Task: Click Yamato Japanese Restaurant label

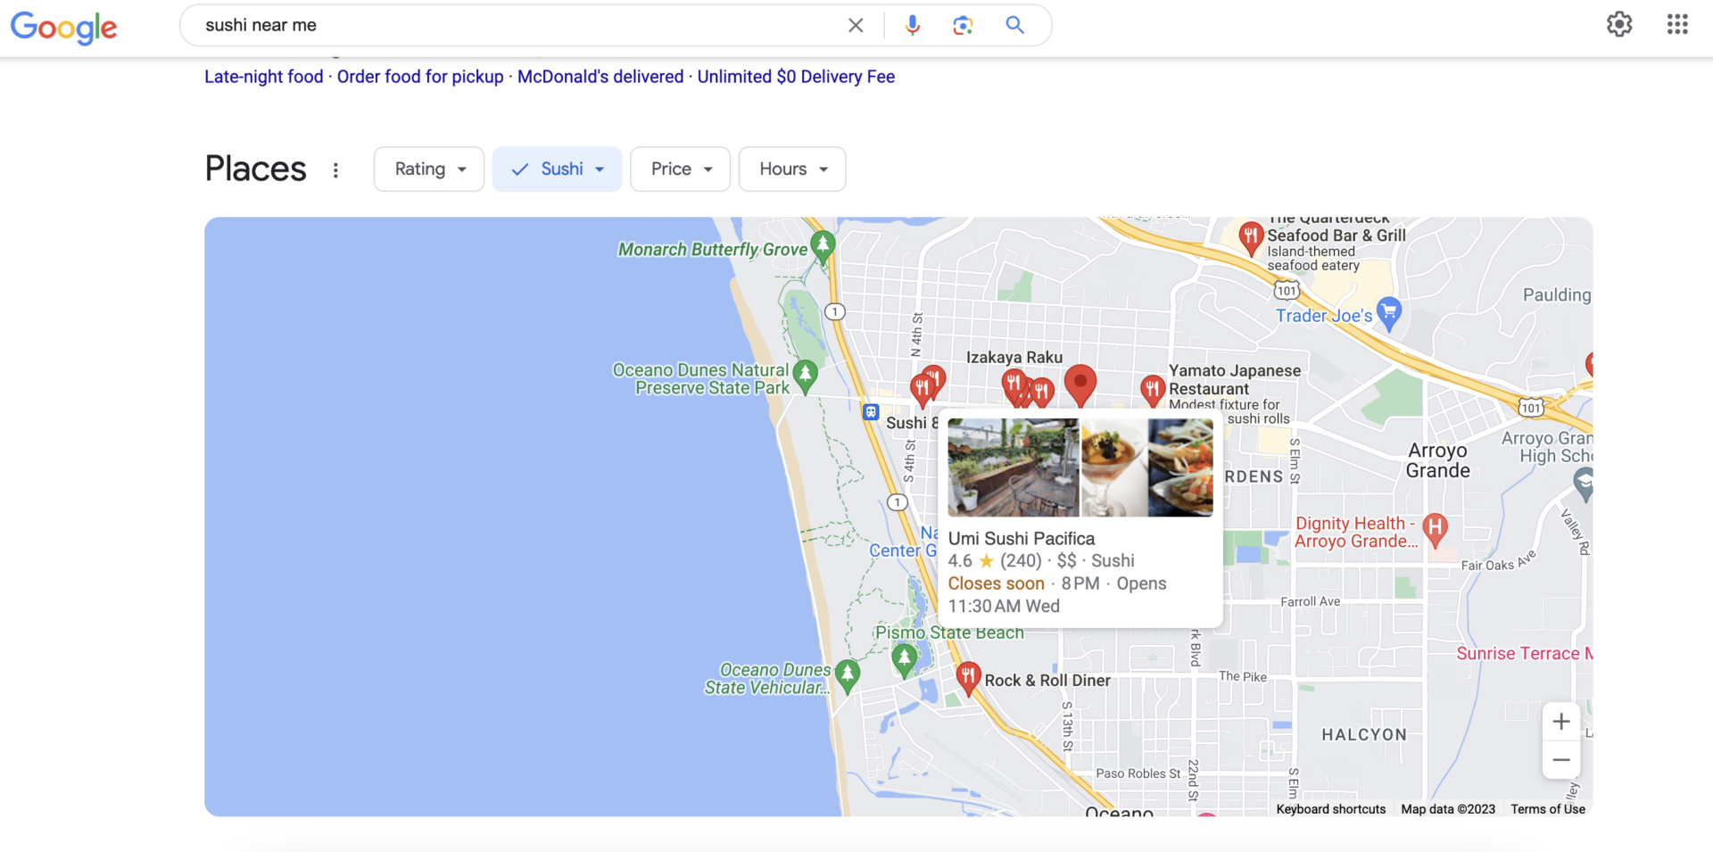Action: tap(1235, 380)
